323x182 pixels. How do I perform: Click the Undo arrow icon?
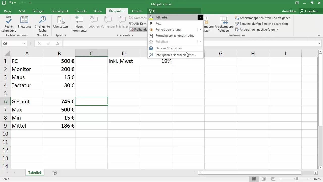click(x=11, y=3)
